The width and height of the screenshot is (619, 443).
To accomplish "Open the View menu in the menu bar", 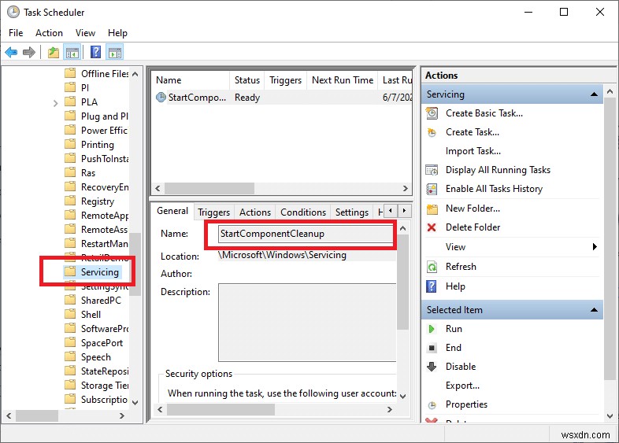I will tap(85, 33).
